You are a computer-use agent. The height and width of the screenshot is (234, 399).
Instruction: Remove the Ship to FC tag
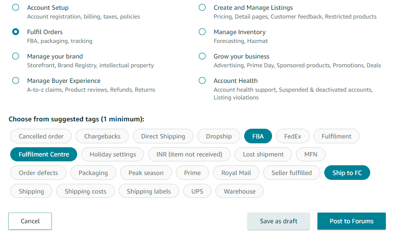(347, 173)
